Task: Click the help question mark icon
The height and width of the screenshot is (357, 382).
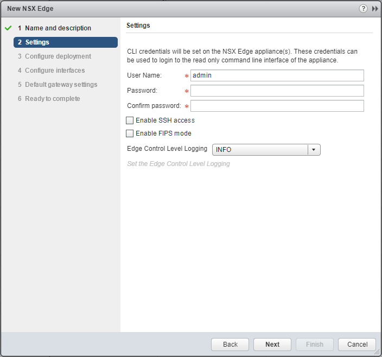Action: point(363,9)
